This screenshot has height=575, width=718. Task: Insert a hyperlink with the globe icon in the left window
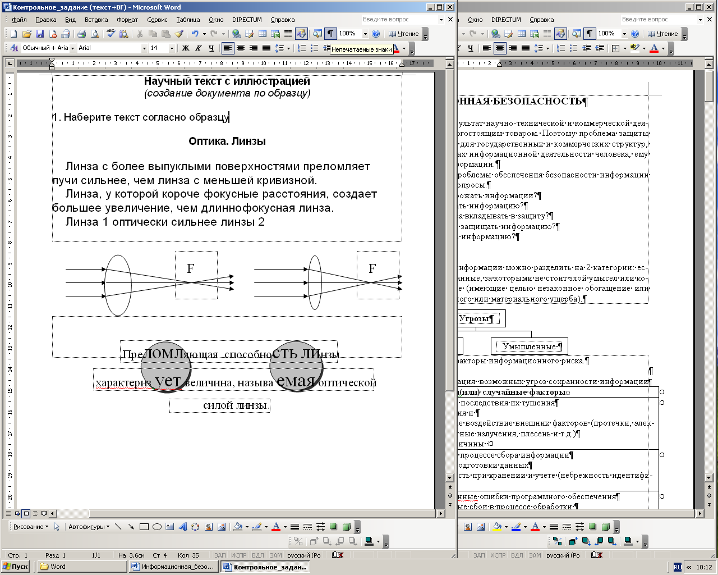click(x=237, y=34)
